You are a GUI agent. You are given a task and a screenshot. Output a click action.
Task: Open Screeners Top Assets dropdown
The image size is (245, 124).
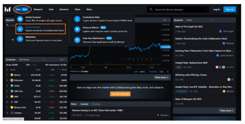click(x=32, y=60)
